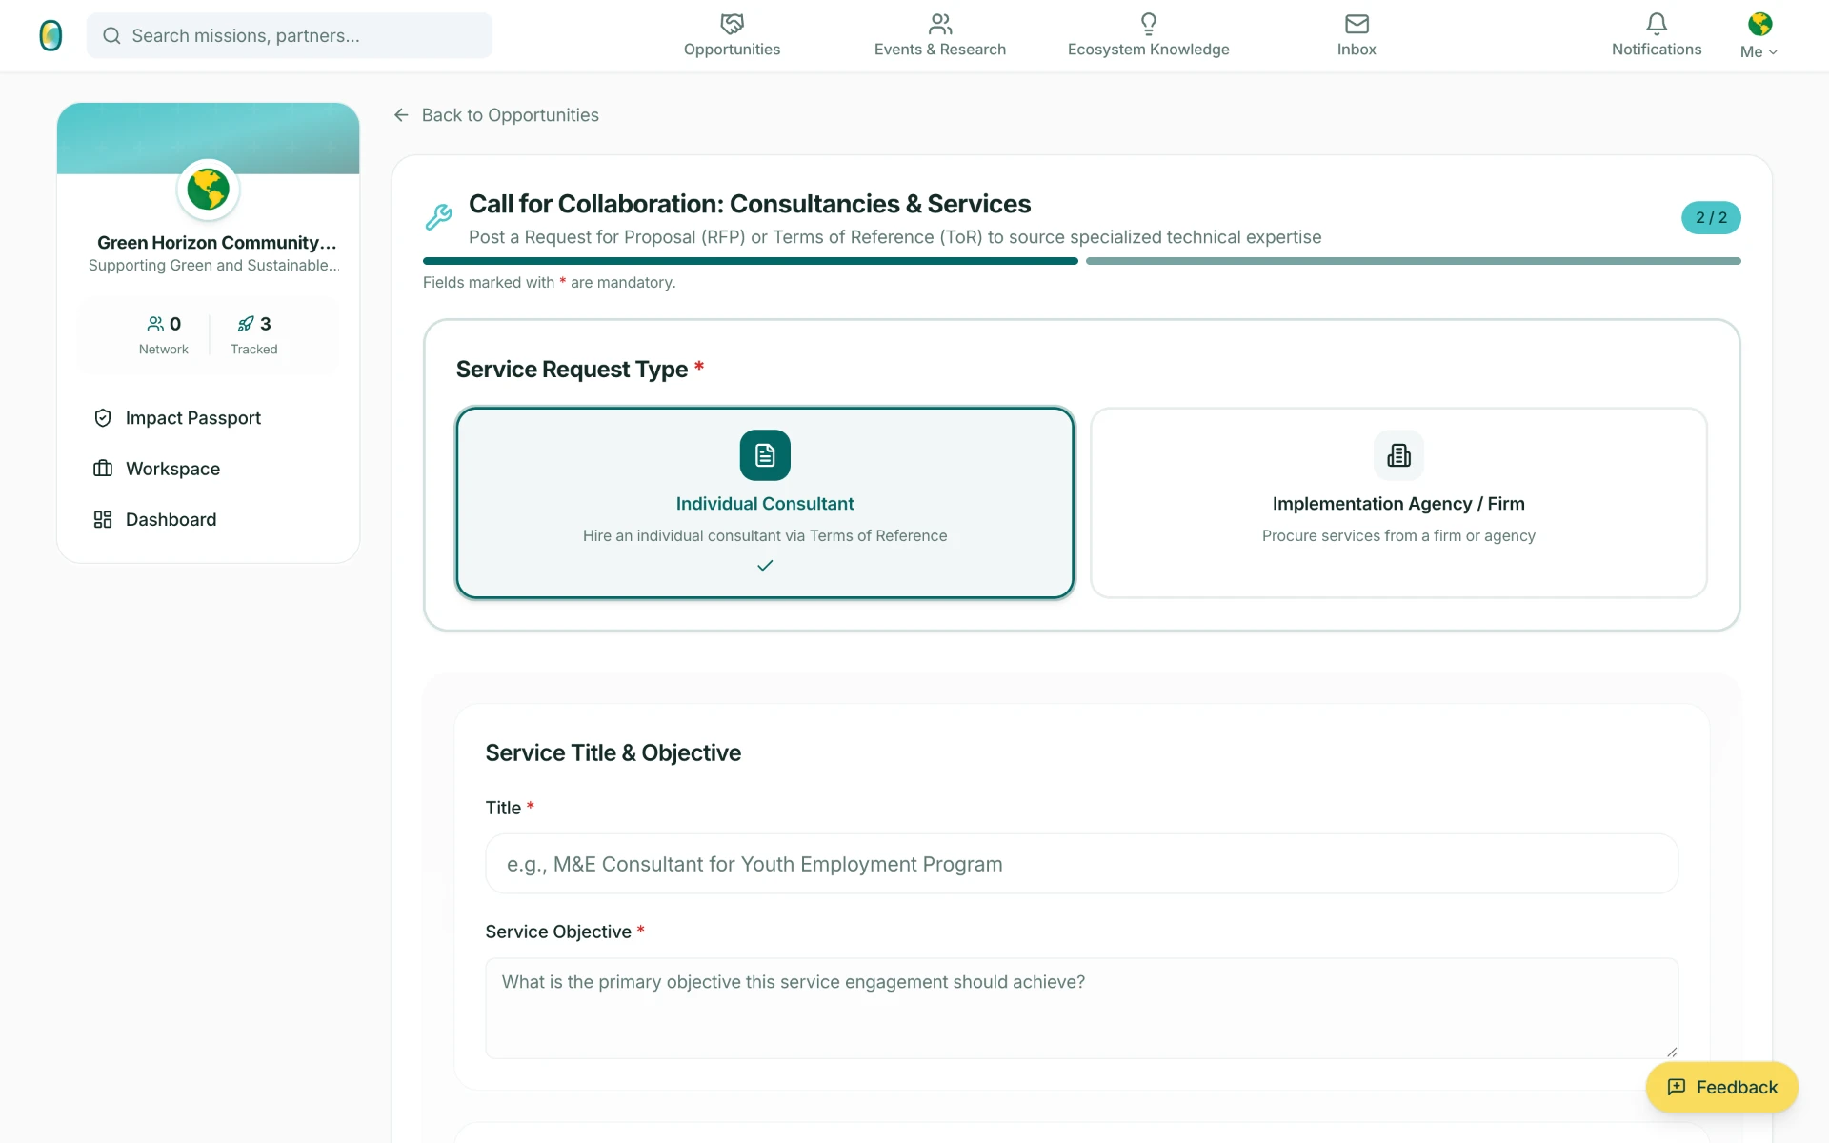Click the Workspace briefcase icon

[103, 469]
